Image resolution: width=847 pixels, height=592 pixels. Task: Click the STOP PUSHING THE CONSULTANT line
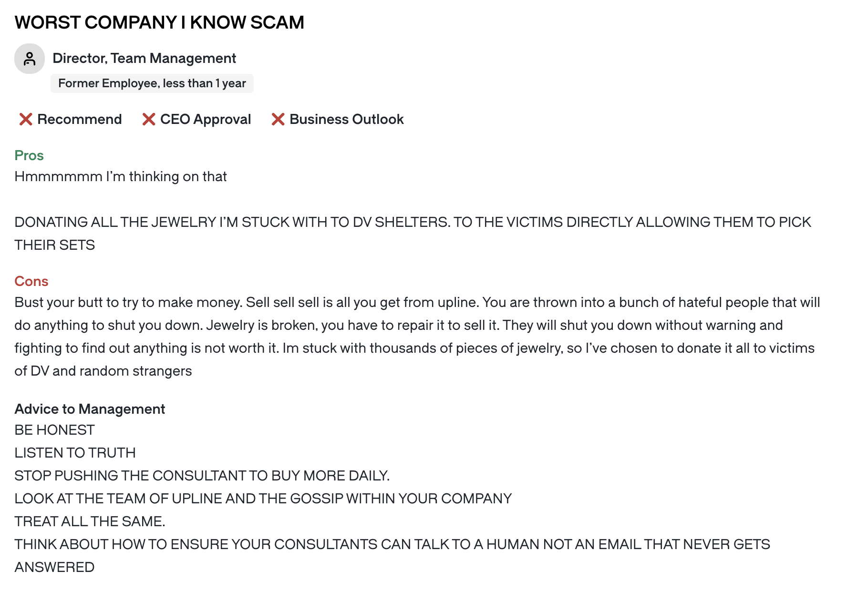(x=202, y=476)
